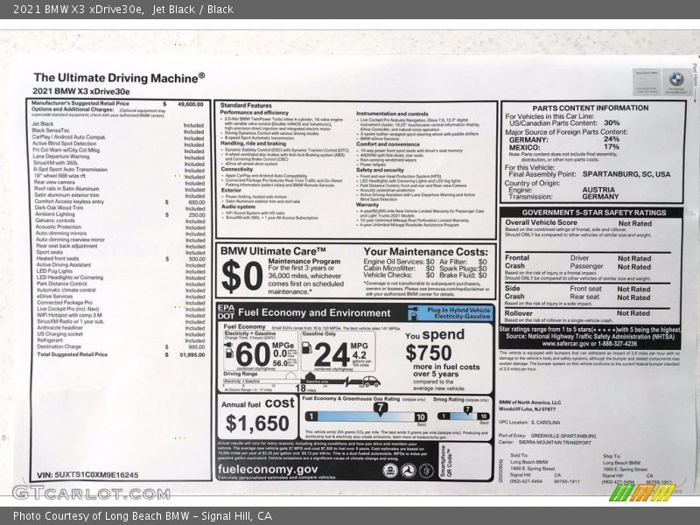The width and height of the screenshot is (700, 525).
Task: Click the driving range bar showing 18 miles
Action: point(301,382)
